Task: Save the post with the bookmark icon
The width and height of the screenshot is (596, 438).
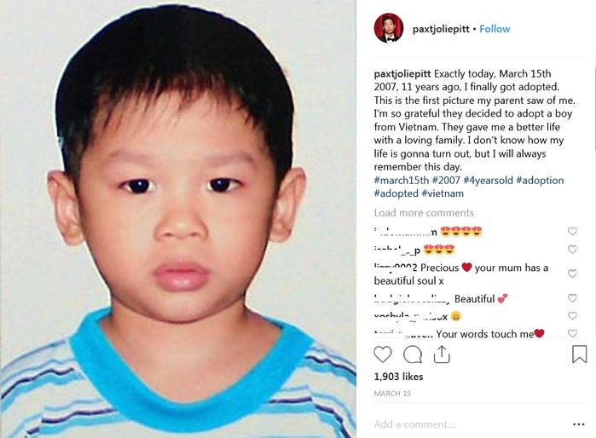Action: [x=579, y=354]
